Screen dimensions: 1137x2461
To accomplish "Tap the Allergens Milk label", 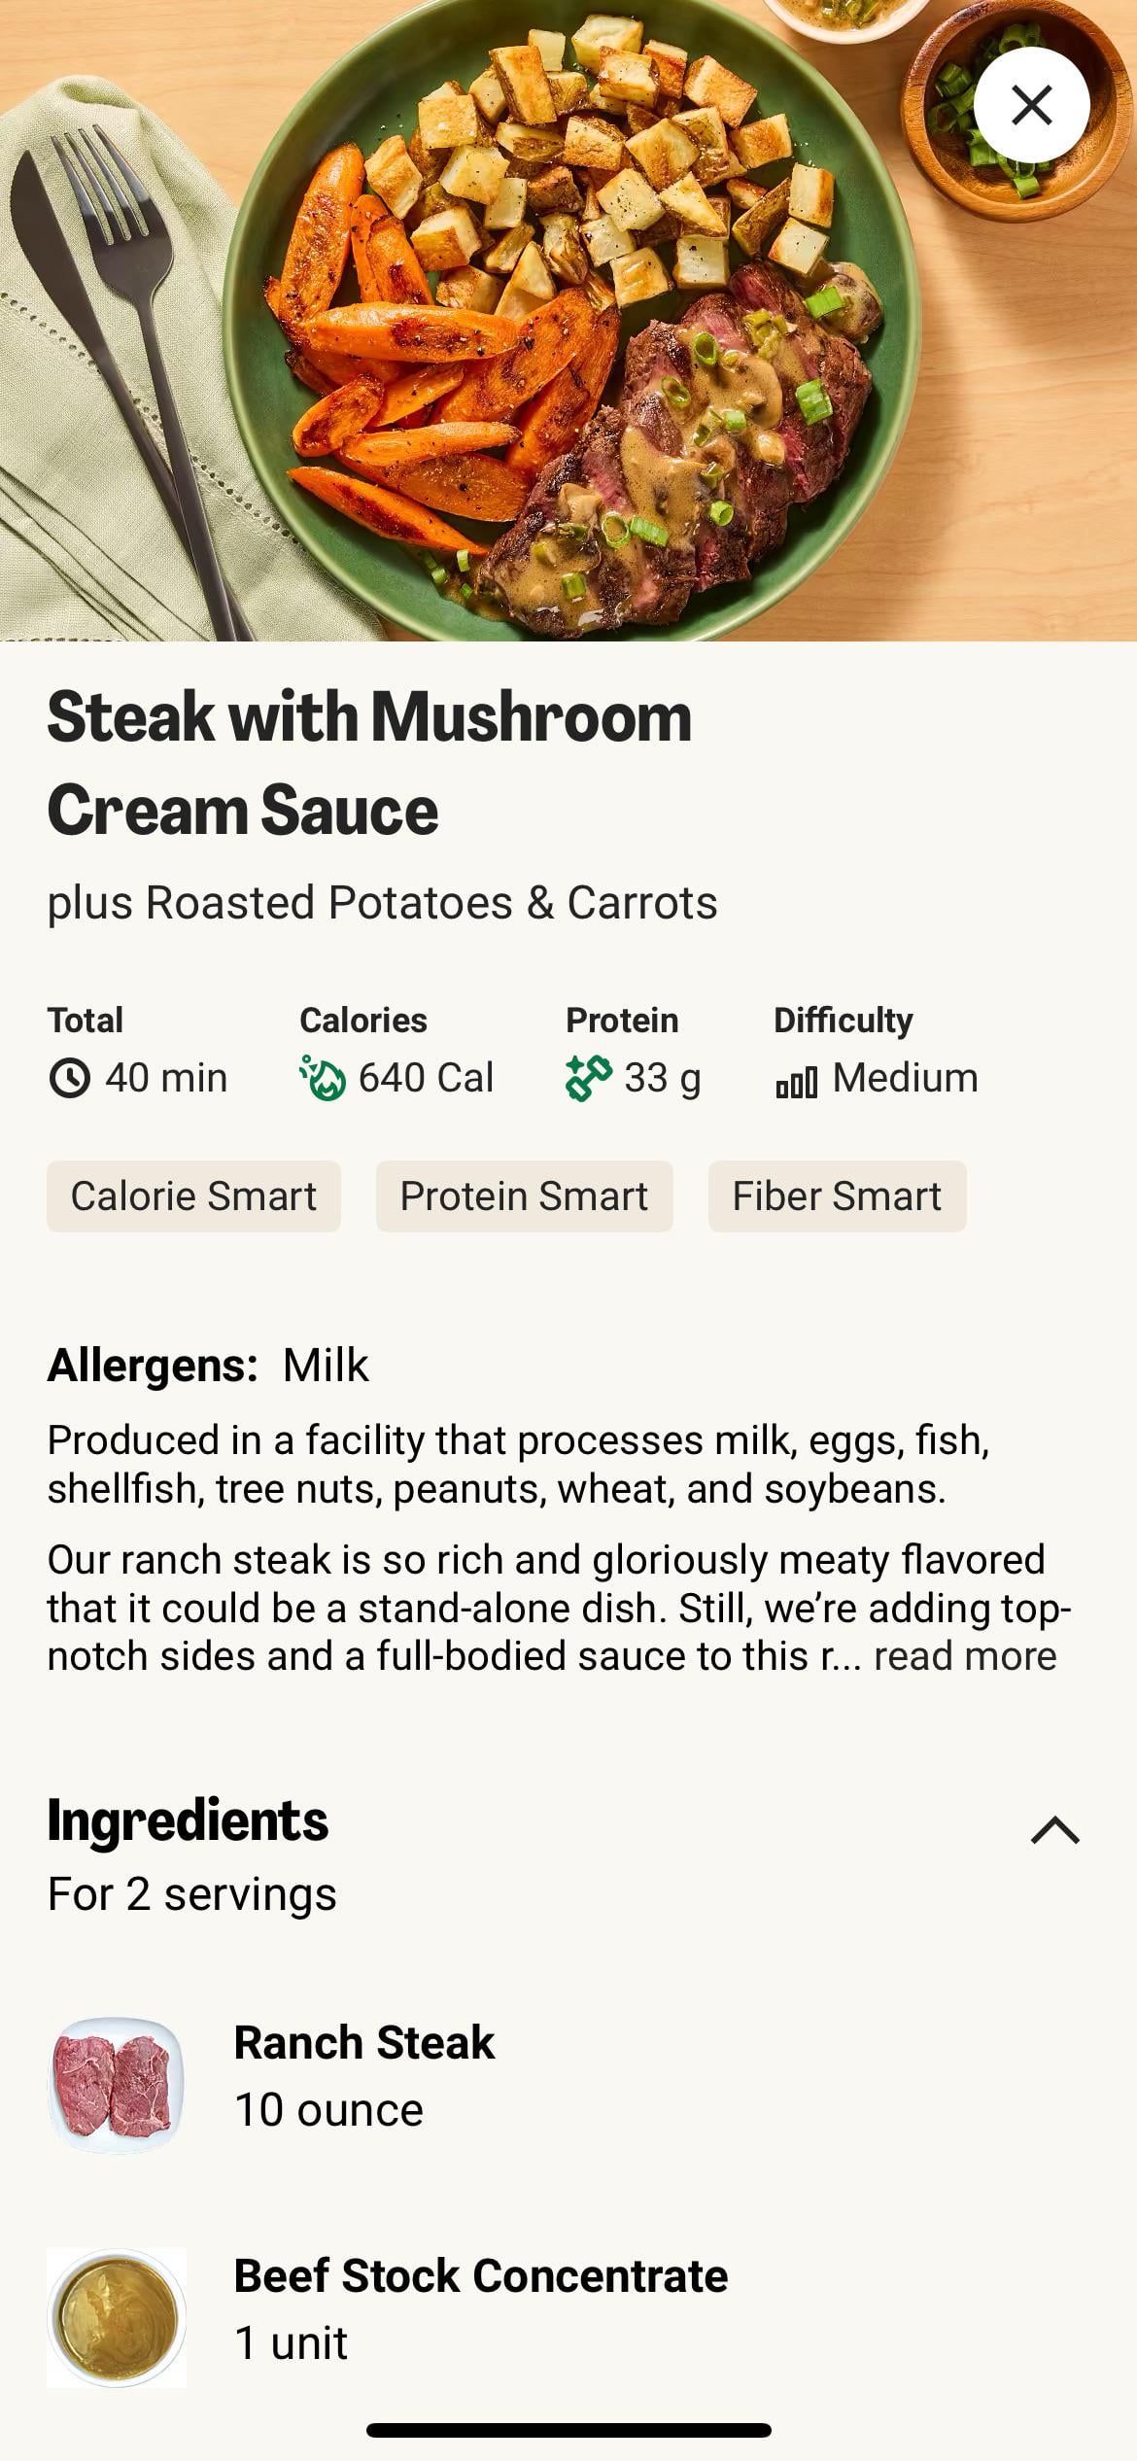I will click(208, 1366).
